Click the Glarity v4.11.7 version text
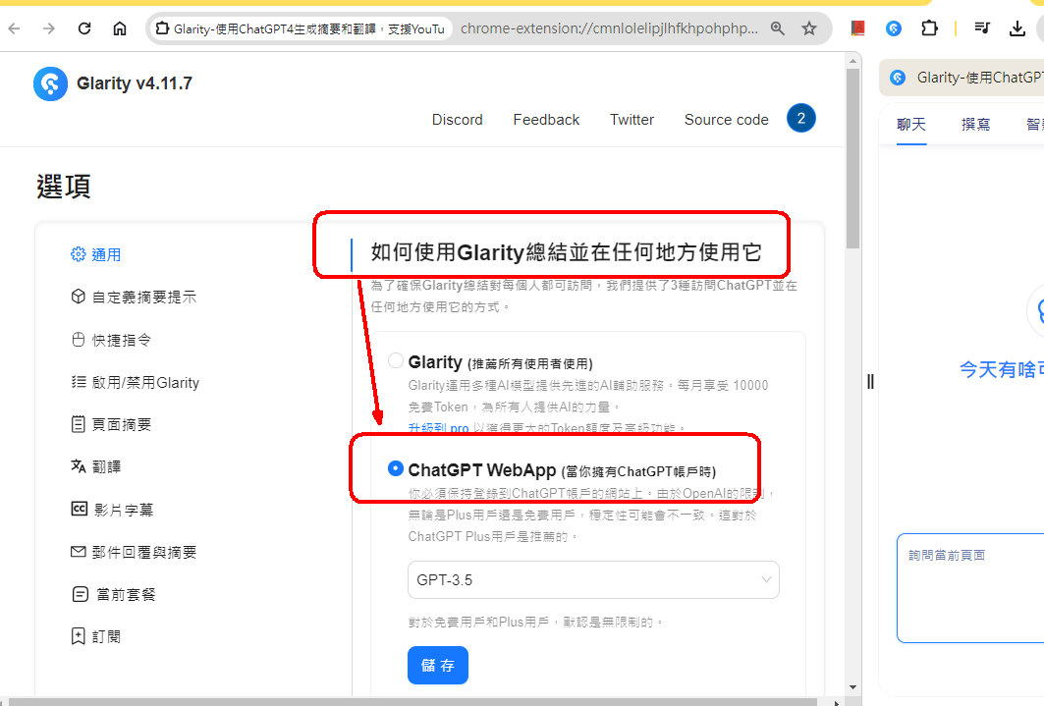Screen dimensions: 1044x706 135,83
